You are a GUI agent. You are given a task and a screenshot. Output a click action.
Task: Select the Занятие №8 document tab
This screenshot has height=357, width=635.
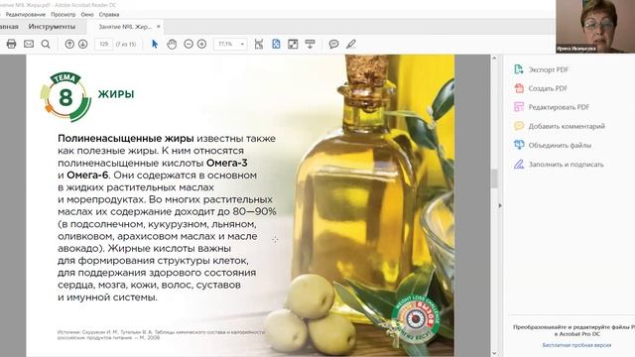pyautogui.click(x=125, y=27)
